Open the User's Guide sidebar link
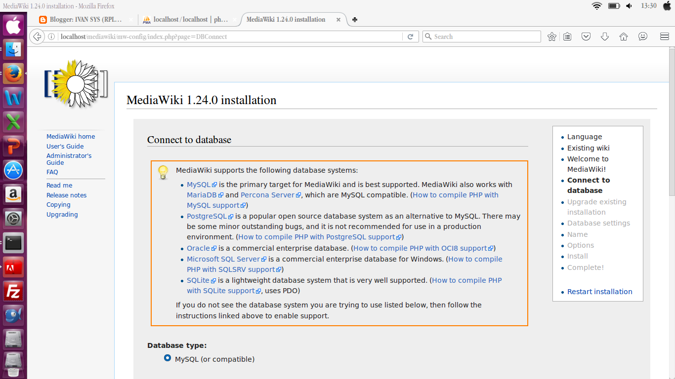This screenshot has width=675, height=379. [65, 147]
